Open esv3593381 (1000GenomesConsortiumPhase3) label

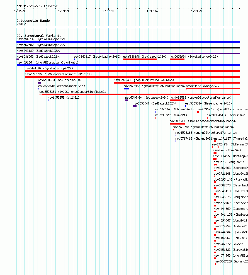(x=73, y=92)
